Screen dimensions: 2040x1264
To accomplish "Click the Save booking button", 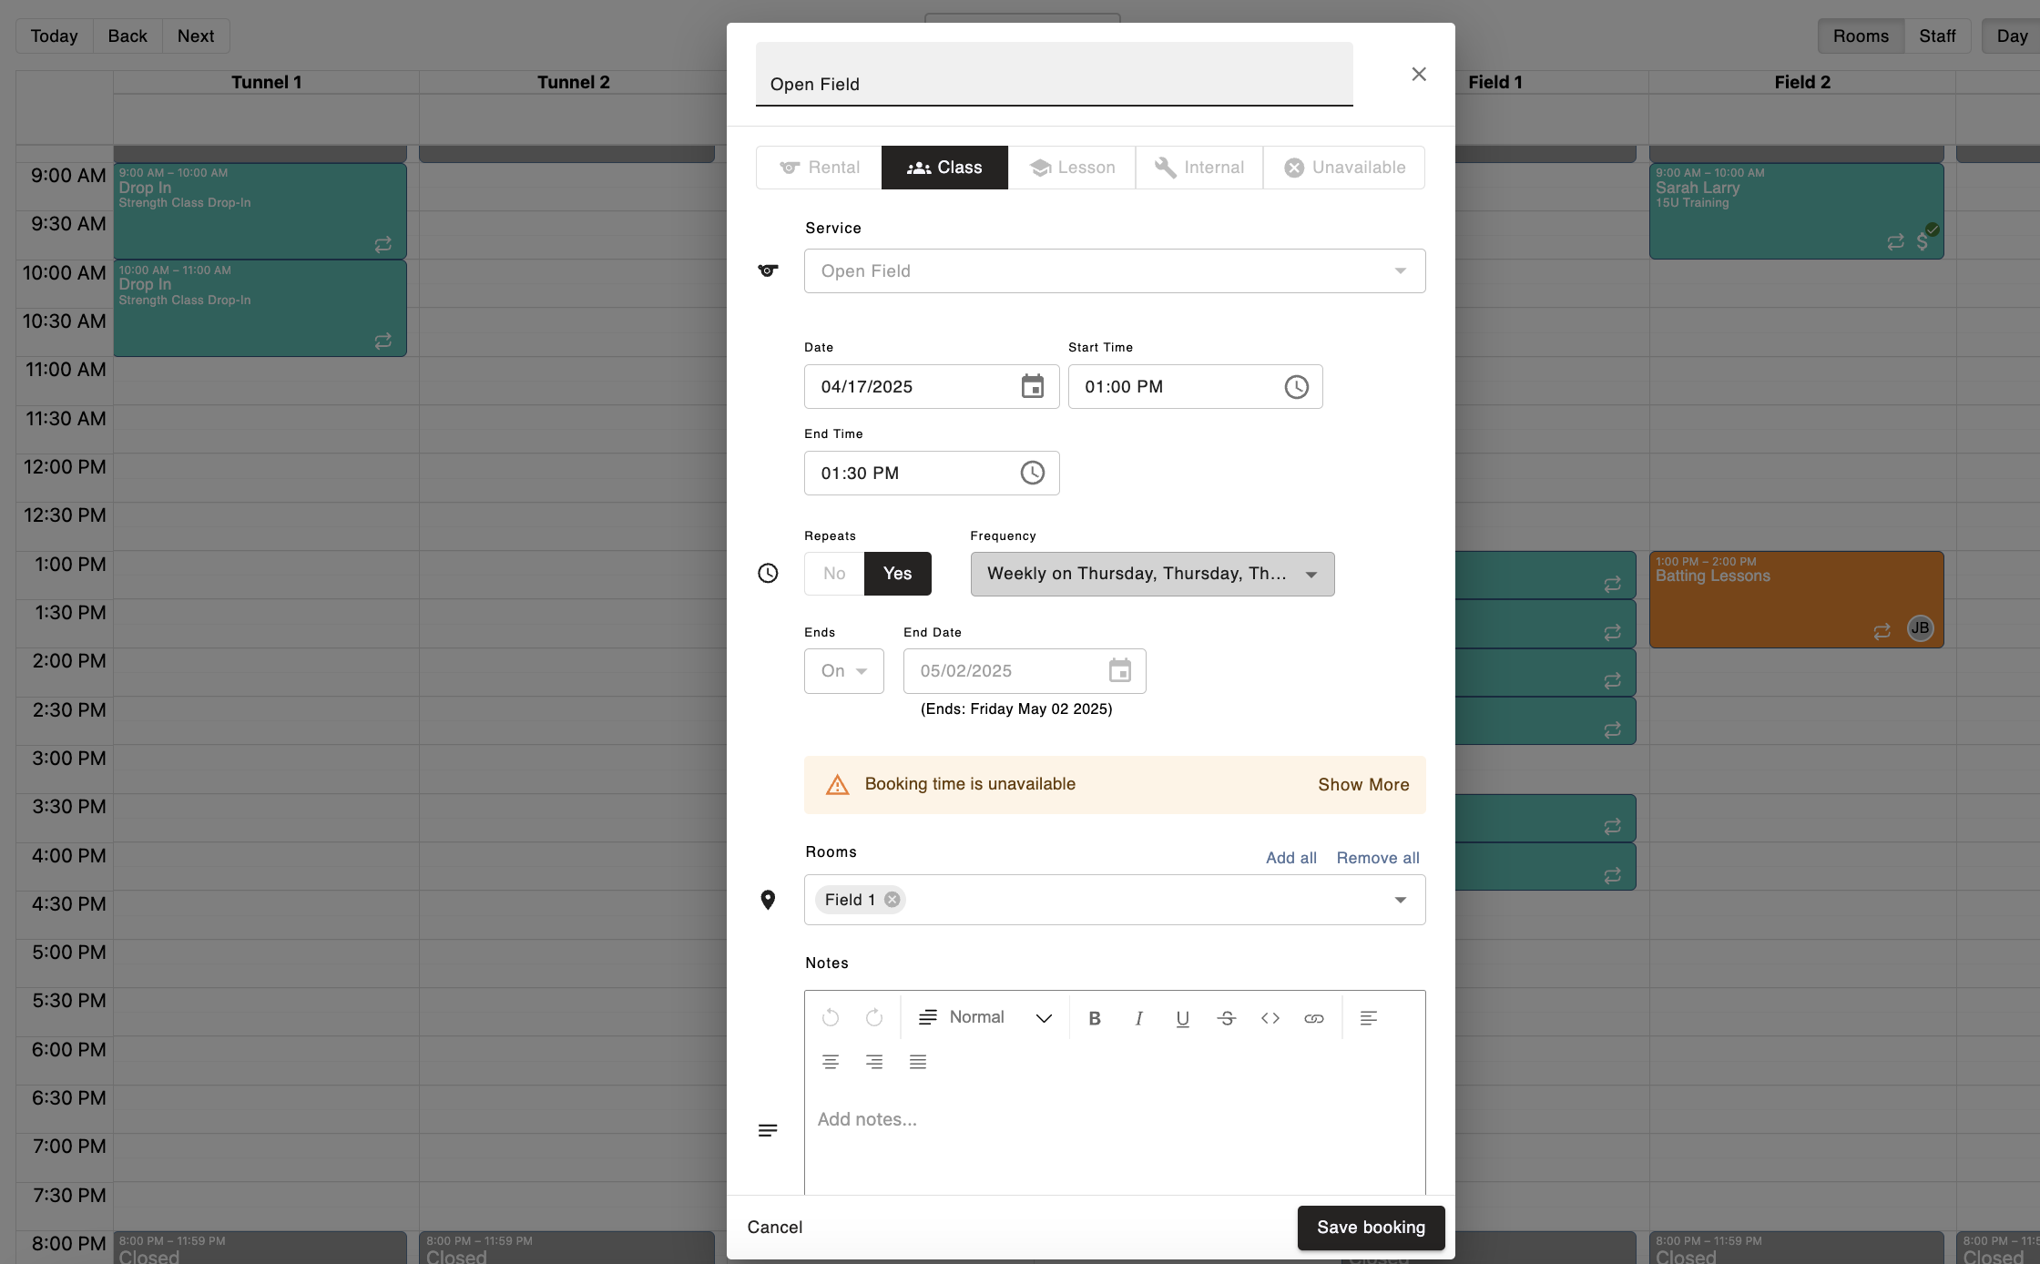I will (1371, 1228).
